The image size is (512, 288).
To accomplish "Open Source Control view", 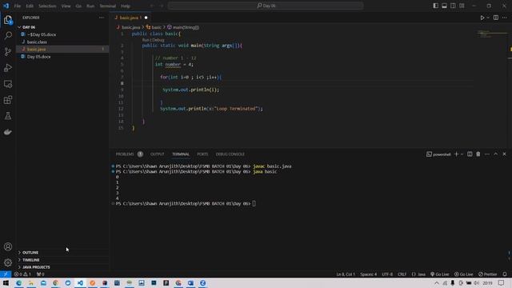I will coord(8,51).
